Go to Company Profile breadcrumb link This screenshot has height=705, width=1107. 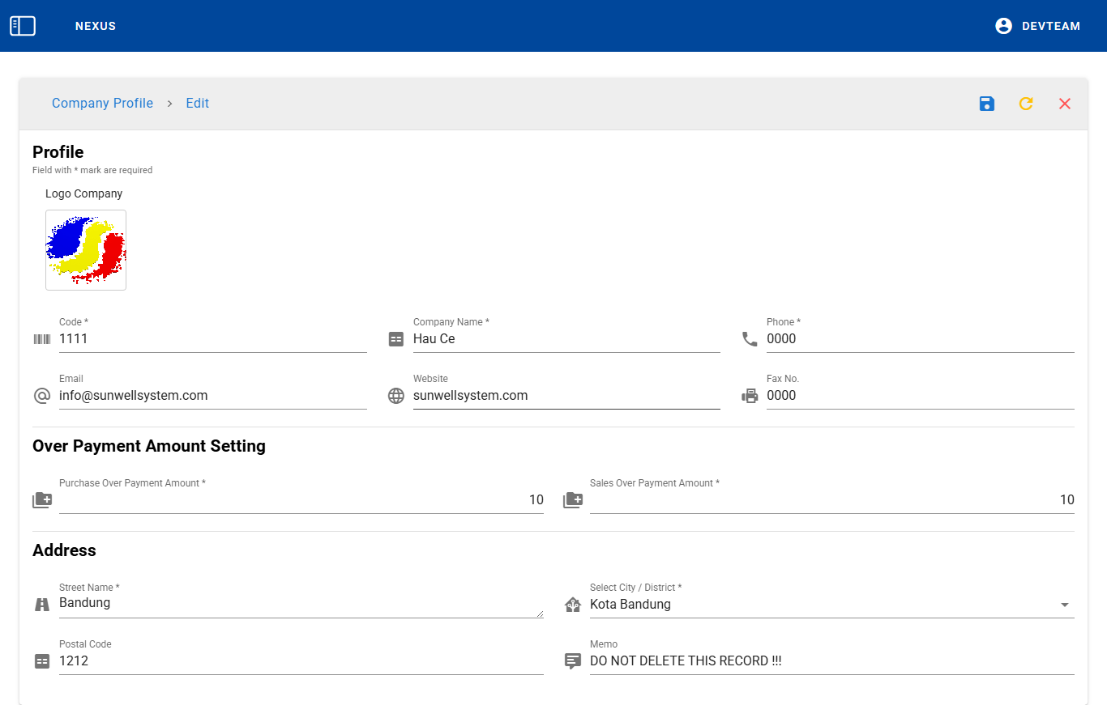(x=102, y=104)
